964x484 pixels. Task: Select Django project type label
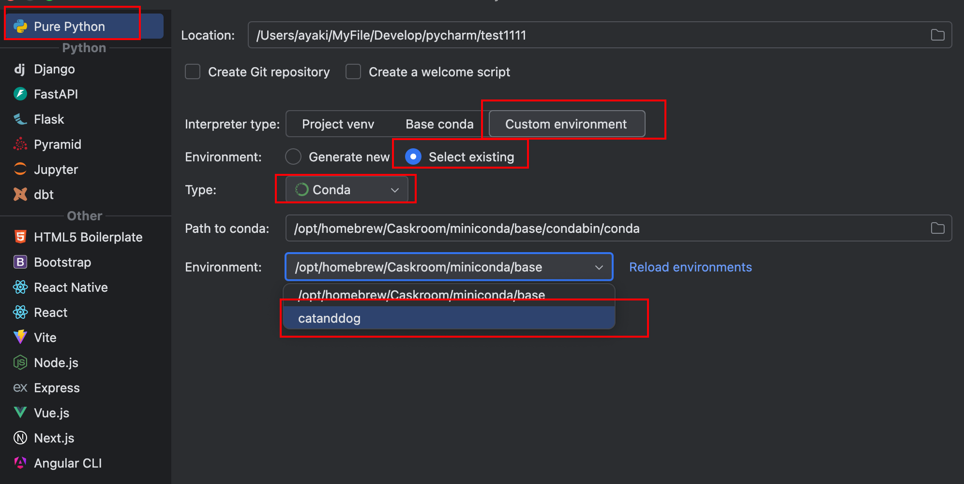pyautogui.click(x=54, y=69)
